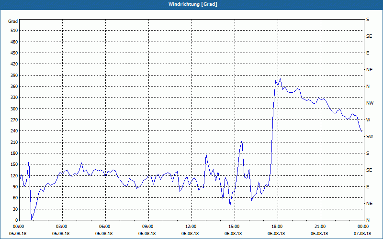Click the 270 degree axis label
The height and width of the screenshot is (239, 383).
tap(14, 120)
